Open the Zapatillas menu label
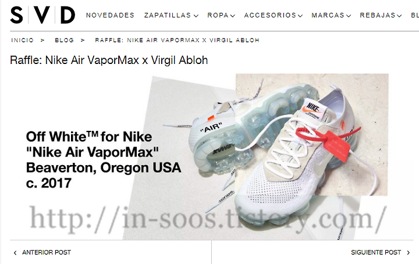 point(168,15)
